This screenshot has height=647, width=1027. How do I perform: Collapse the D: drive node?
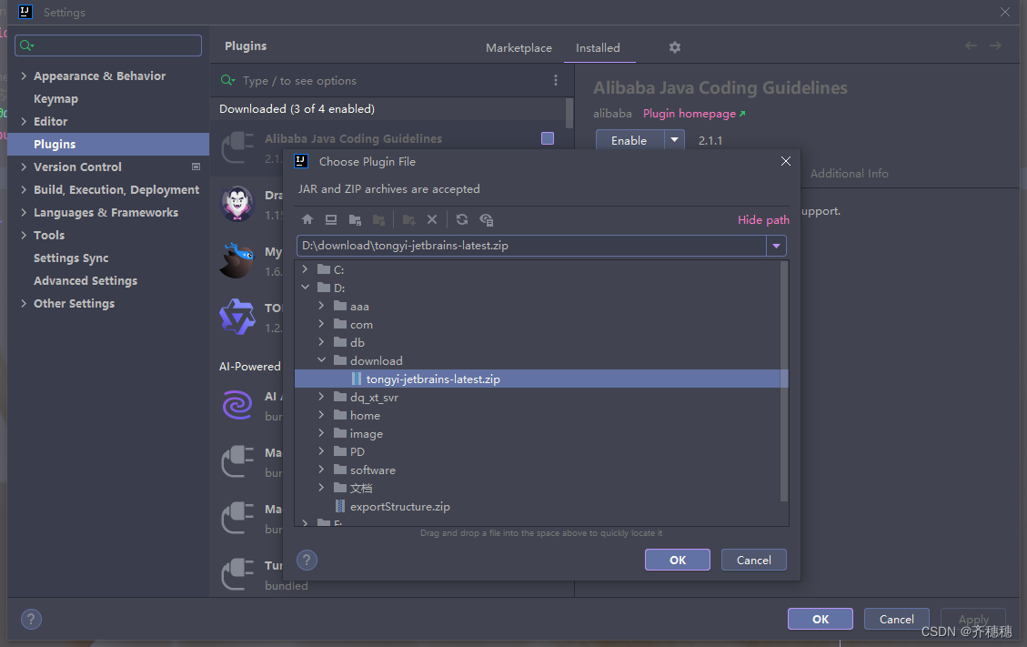306,288
